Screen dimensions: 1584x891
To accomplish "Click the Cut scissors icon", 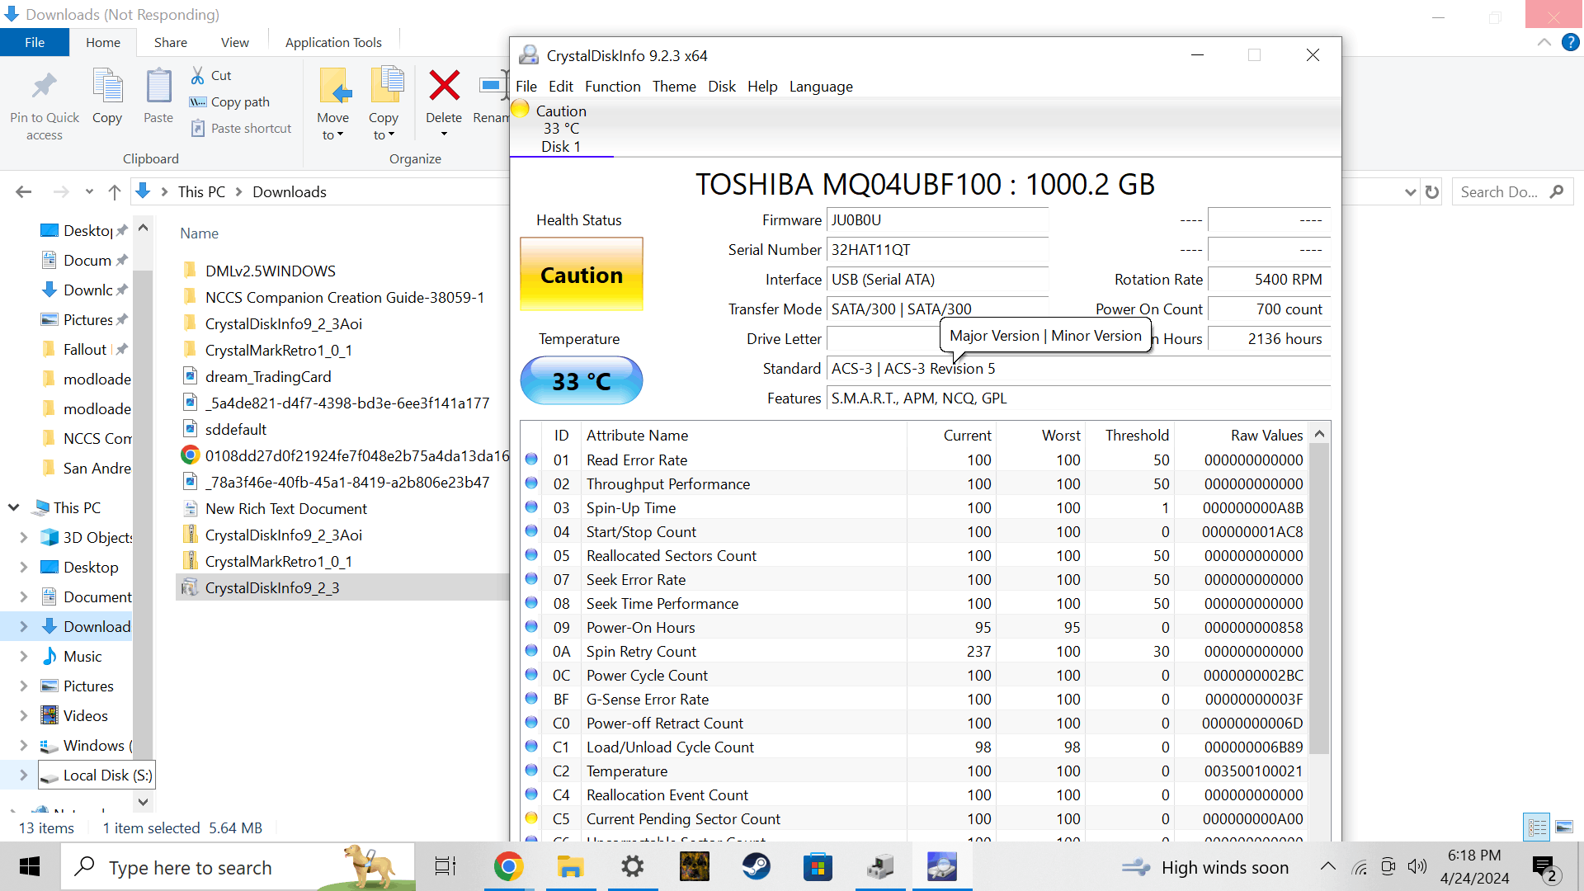I will pos(198,76).
